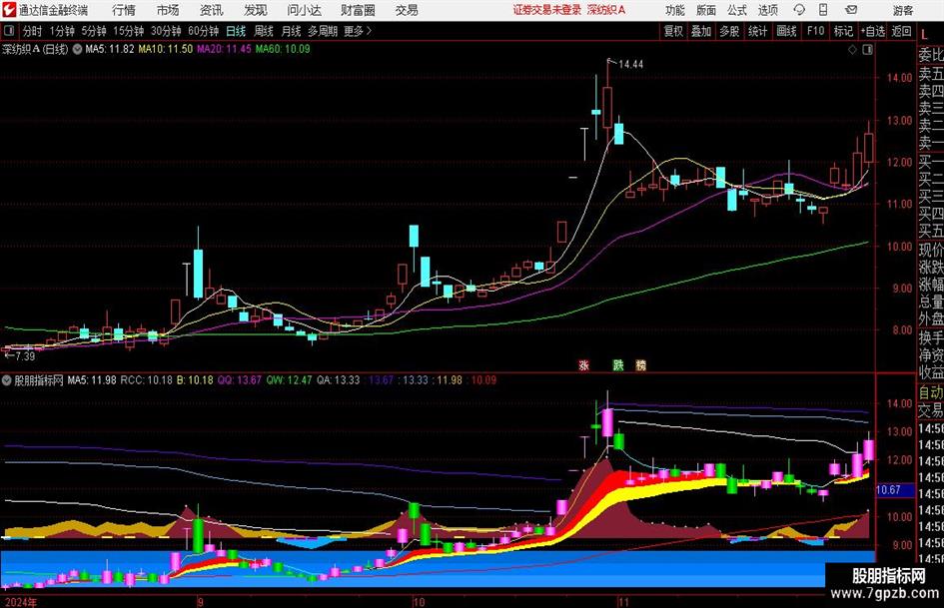Click the 涨 marker at chart bottom
944x608 pixels.
coord(583,364)
